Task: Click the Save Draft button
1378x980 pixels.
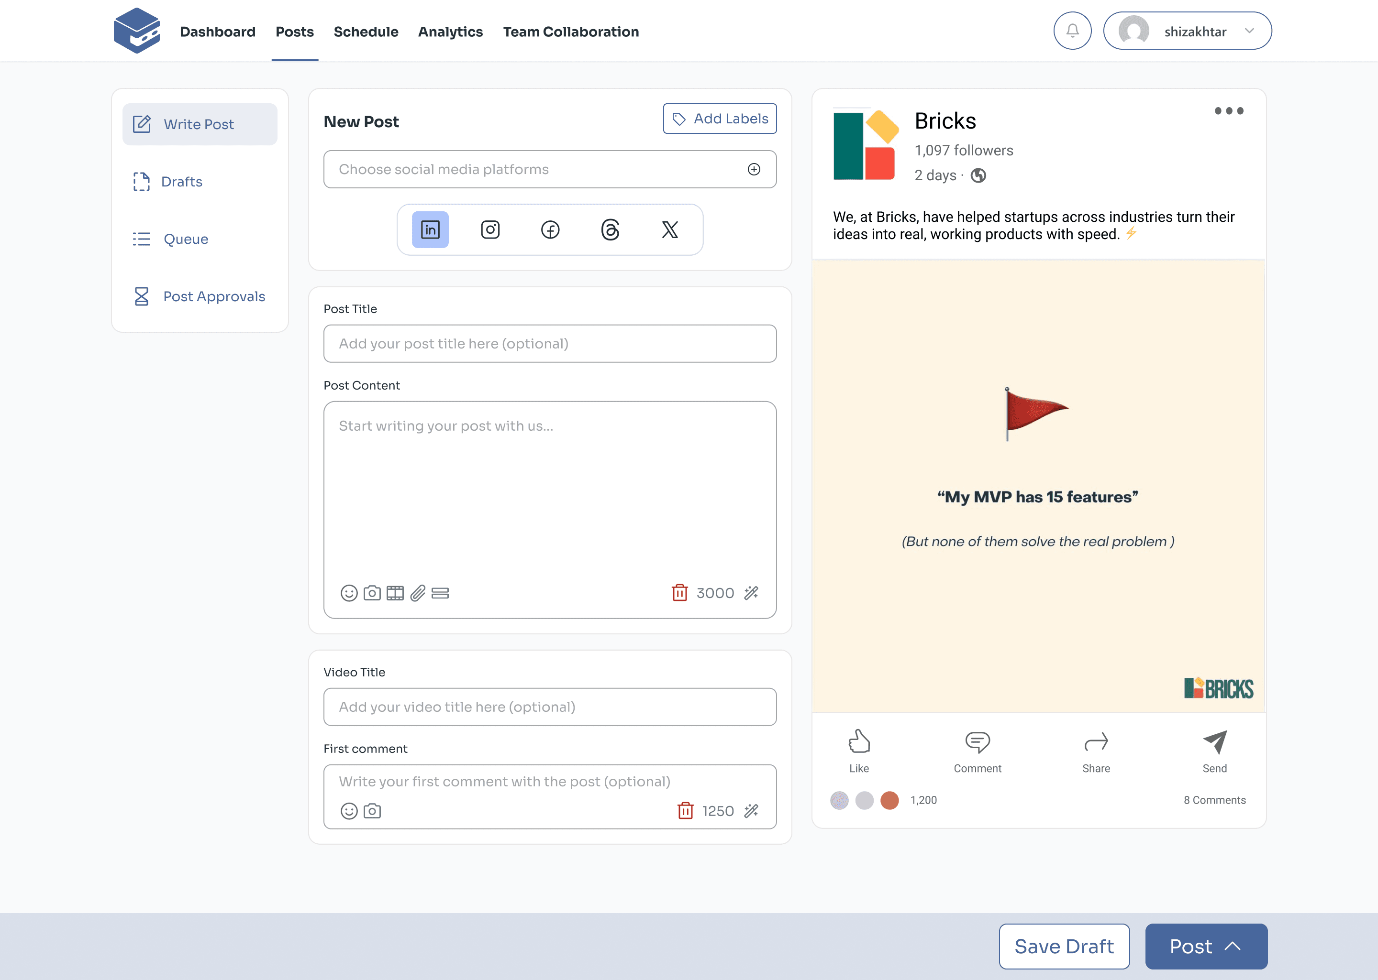Action: point(1063,946)
